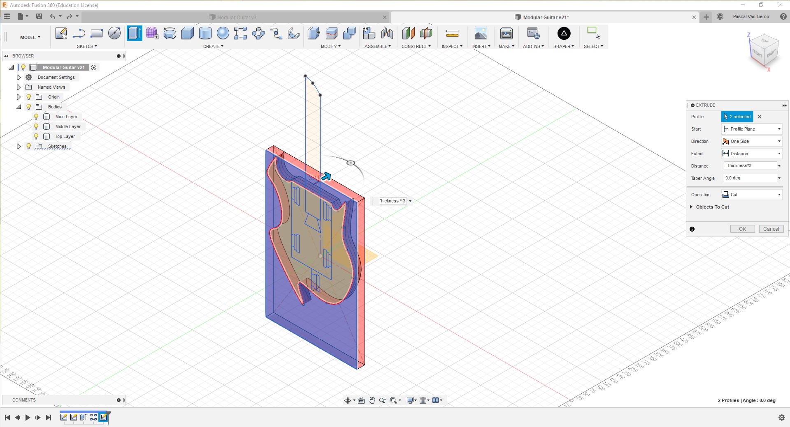Viewport: 790px width, 427px height.
Task: Click the Distance input field
Action: [750, 166]
